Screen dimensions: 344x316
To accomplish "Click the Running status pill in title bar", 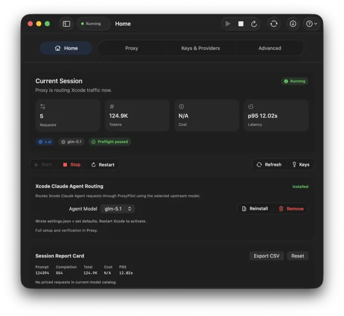I will point(93,24).
